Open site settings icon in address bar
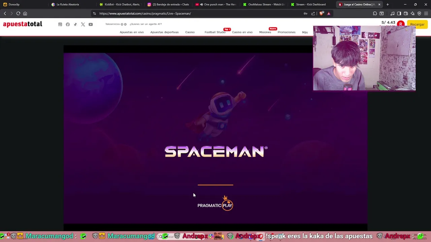 (x=94, y=13)
